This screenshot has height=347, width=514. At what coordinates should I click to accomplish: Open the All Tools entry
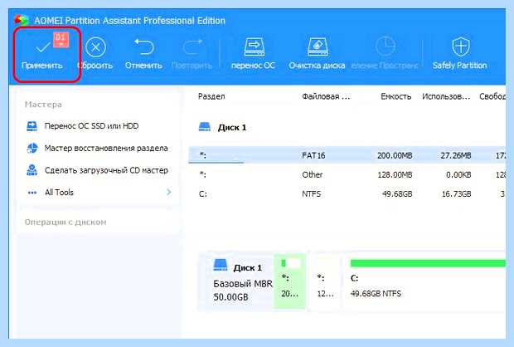click(59, 193)
